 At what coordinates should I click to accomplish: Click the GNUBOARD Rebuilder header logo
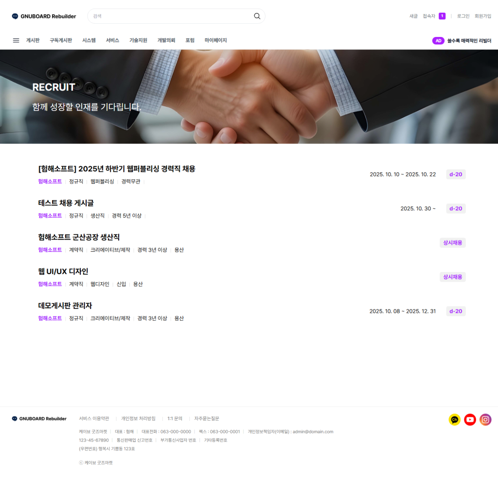click(44, 16)
